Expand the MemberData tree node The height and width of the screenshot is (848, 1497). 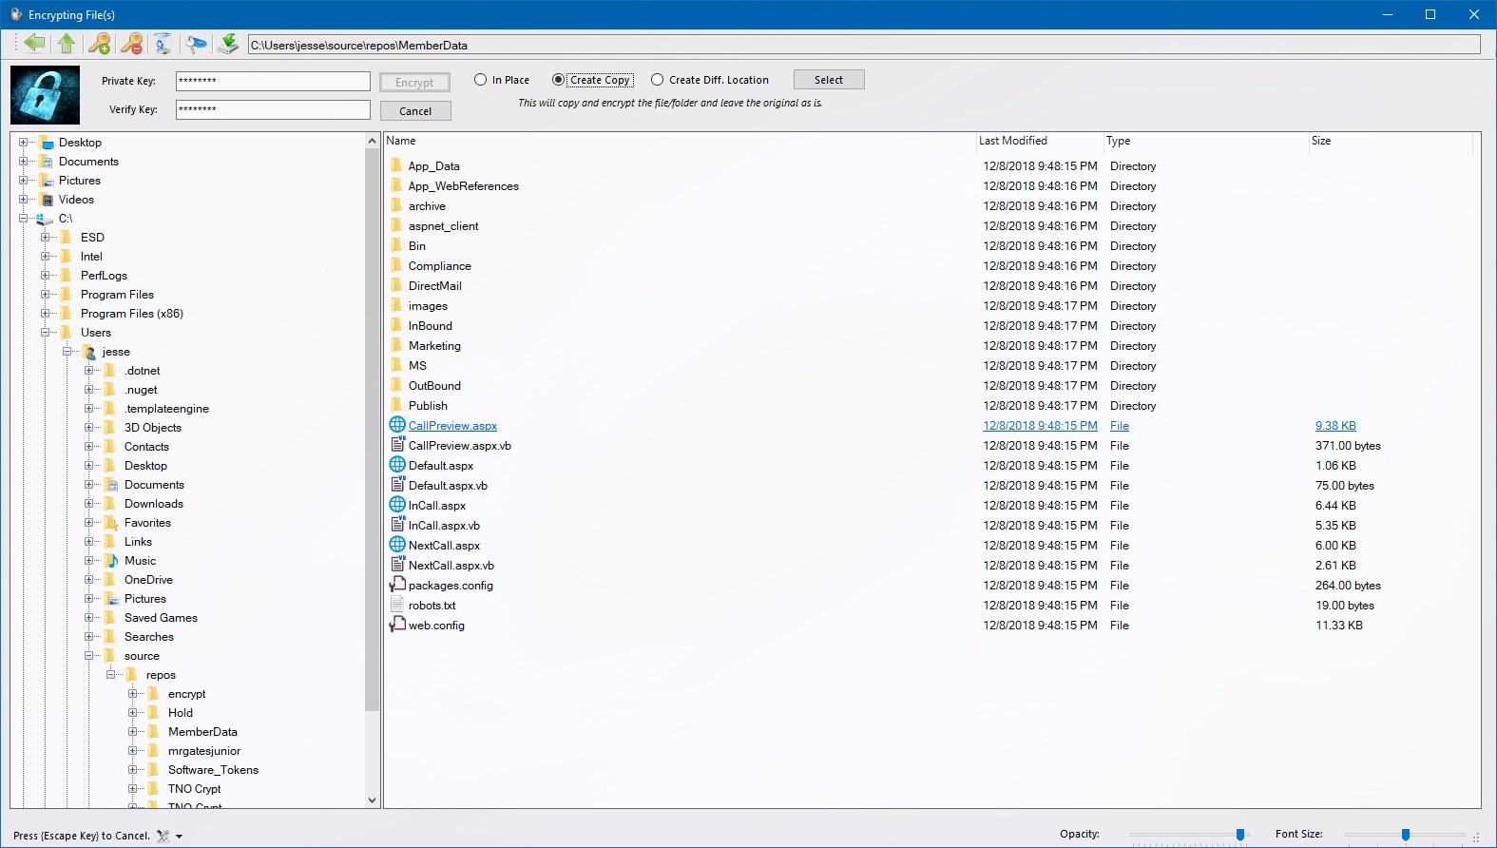(x=133, y=732)
